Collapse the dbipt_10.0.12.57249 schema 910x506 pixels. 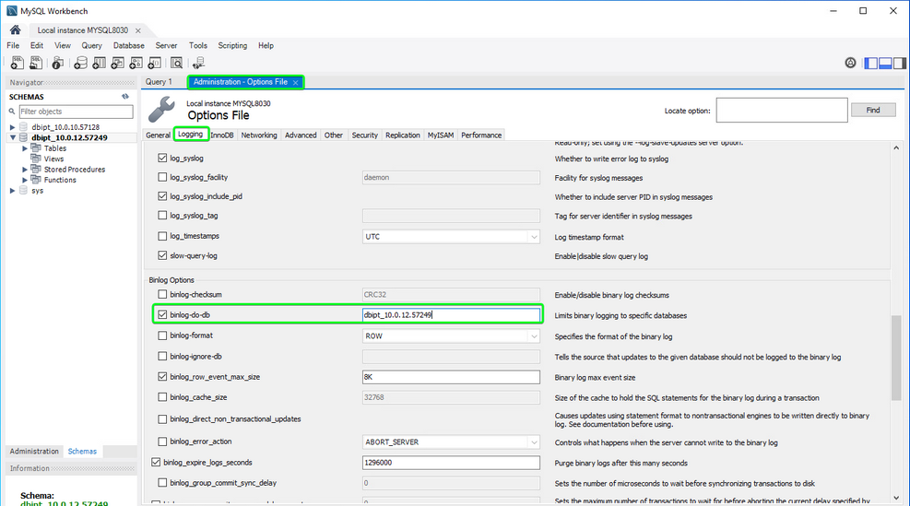point(12,137)
